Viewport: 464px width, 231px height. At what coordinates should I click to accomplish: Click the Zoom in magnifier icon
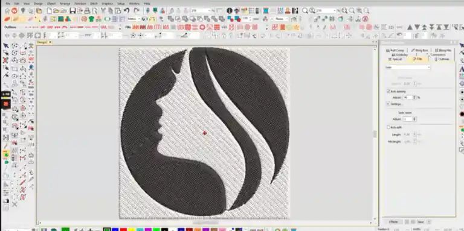344,11
